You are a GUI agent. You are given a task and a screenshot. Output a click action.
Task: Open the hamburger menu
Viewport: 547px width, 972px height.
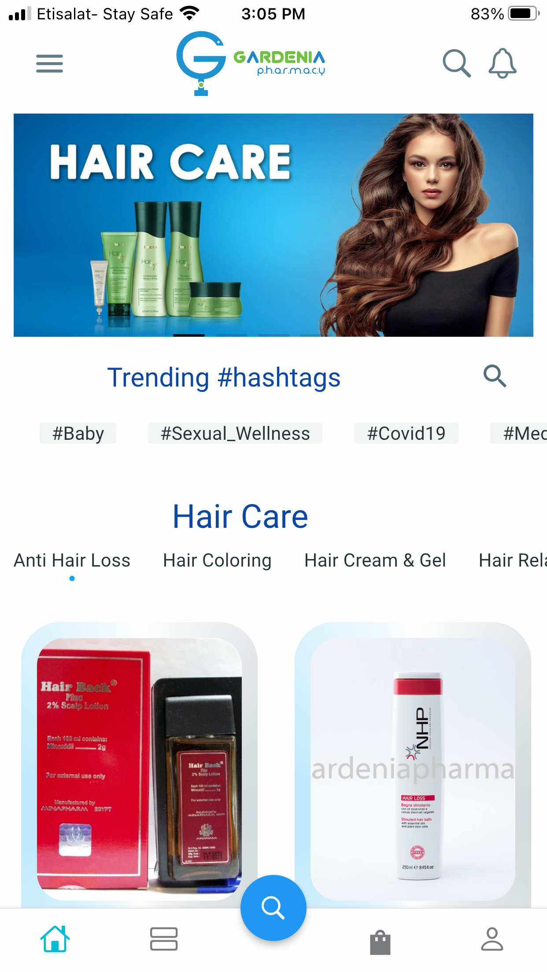[49, 64]
